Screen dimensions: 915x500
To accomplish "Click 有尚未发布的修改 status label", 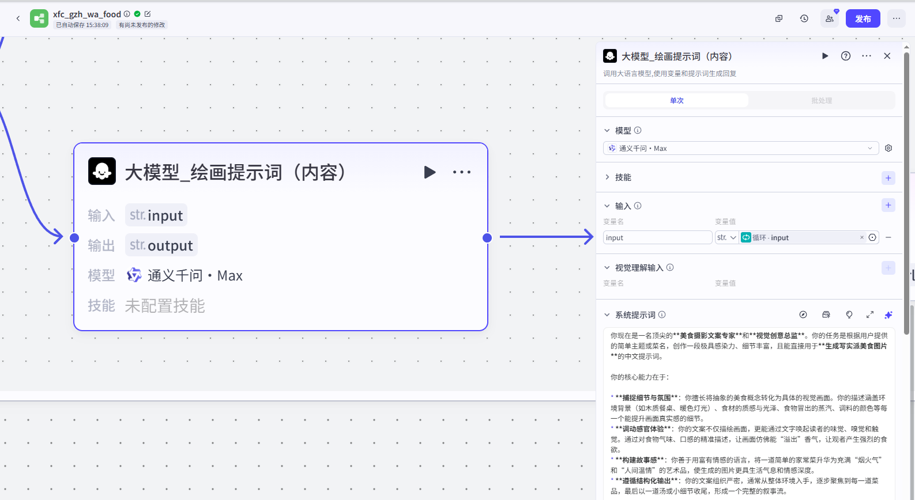I will tap(142, 25).
